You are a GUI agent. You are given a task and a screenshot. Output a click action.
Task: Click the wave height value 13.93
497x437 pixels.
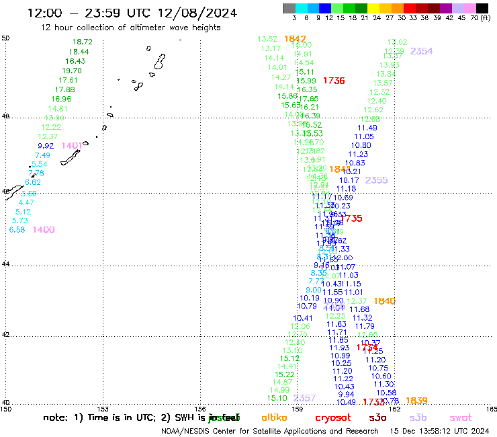390,65
